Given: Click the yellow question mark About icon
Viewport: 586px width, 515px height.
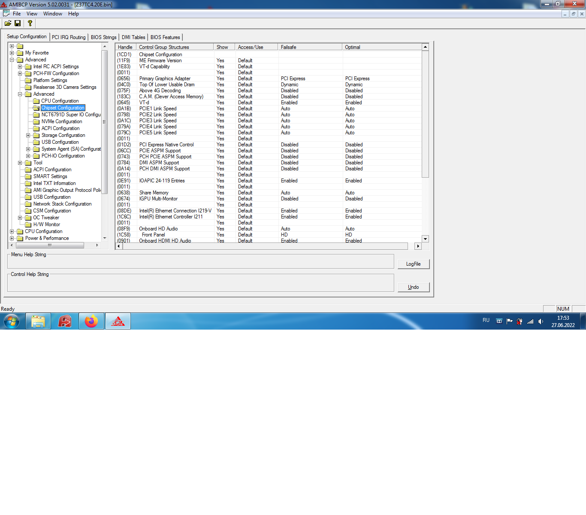Looking at the screenshot, I should (x=30, y=23).
